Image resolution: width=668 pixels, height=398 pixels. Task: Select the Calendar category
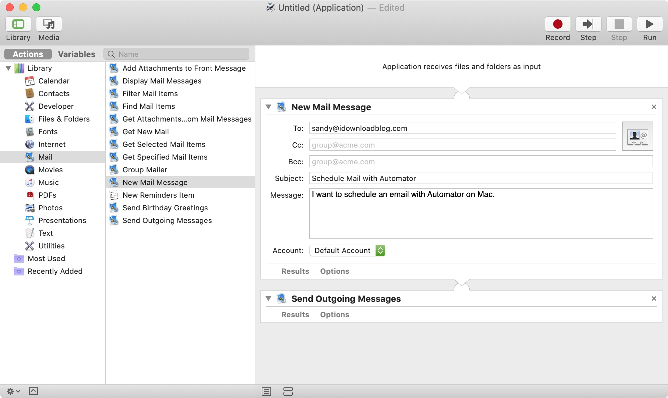pos(53,81)
